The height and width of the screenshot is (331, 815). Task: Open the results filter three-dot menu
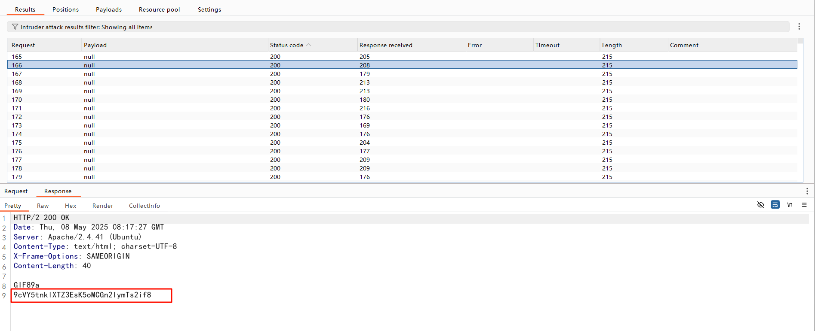(x=799, y=27)
